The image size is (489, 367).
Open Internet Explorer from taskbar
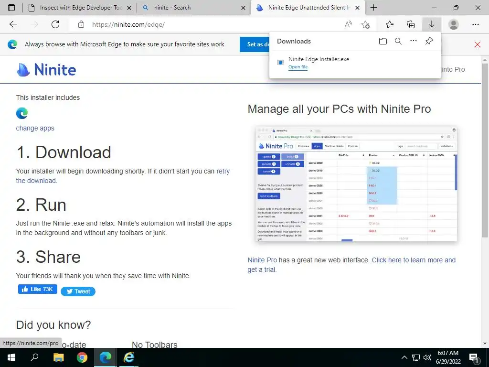[129, 357]
